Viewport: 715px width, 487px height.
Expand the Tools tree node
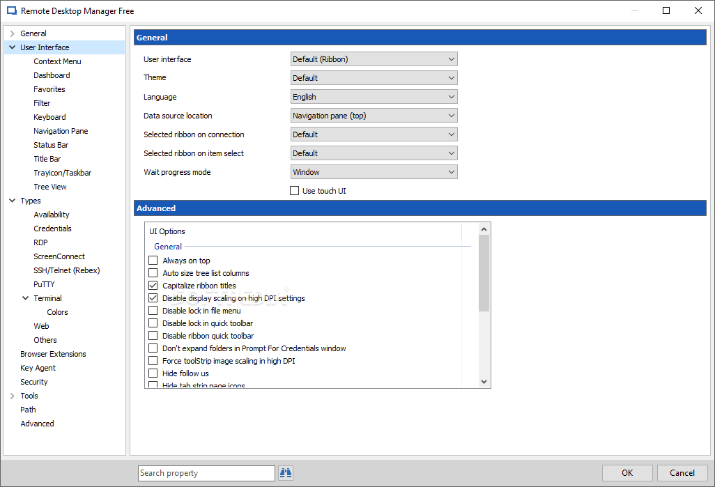pos(13,396)
